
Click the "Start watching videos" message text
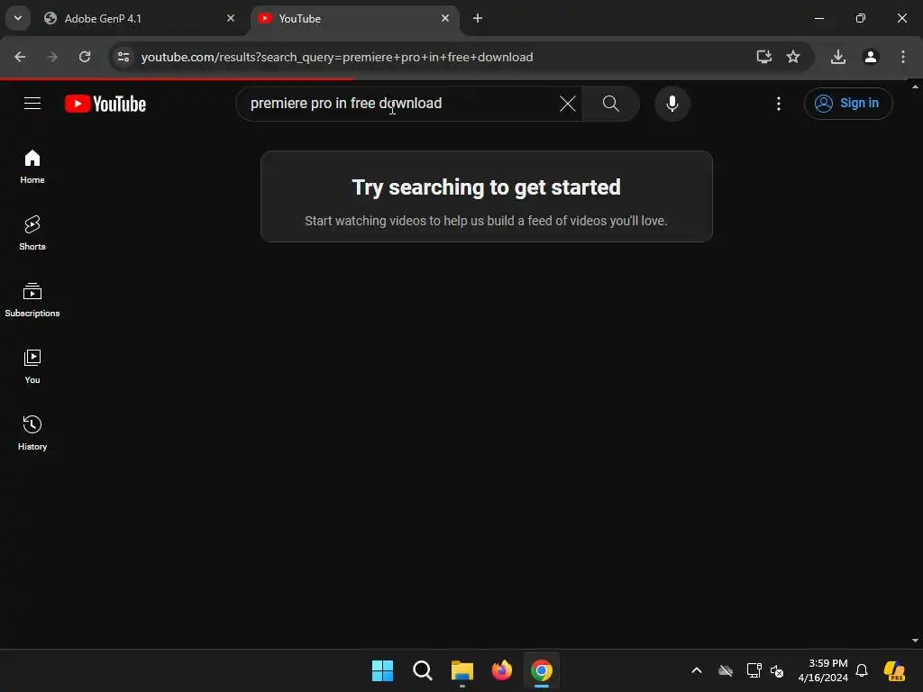click(x=486, y=221)
